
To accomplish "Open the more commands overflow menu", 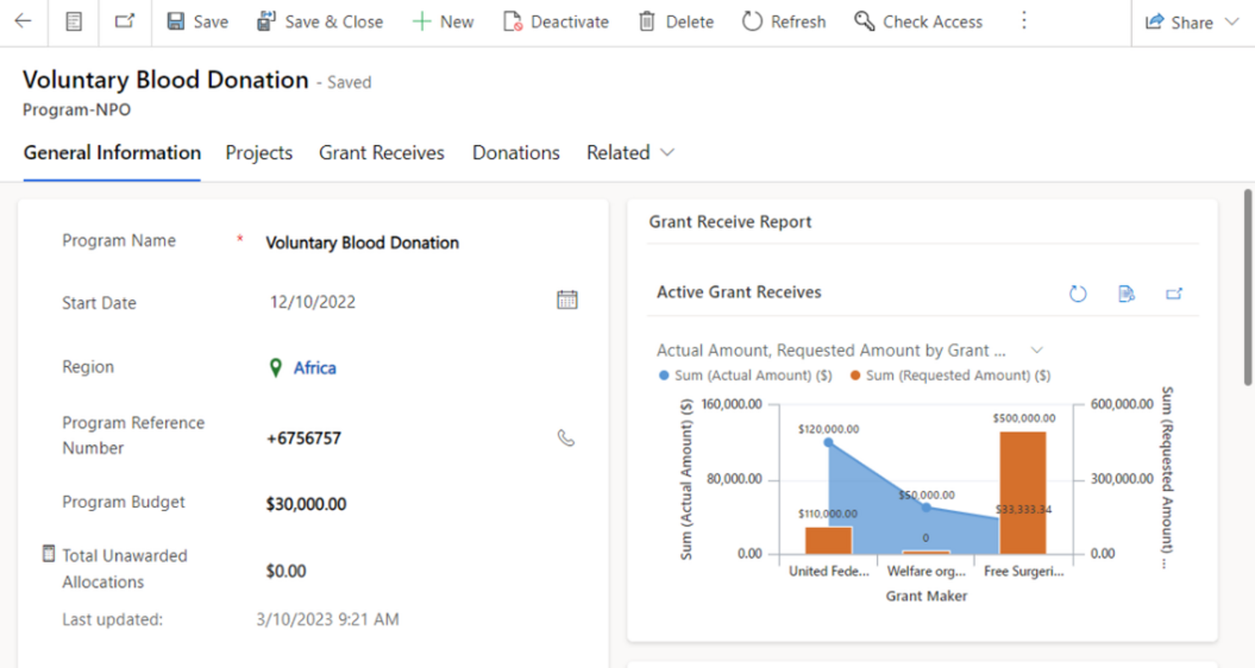I will (x=1024, y=21).
